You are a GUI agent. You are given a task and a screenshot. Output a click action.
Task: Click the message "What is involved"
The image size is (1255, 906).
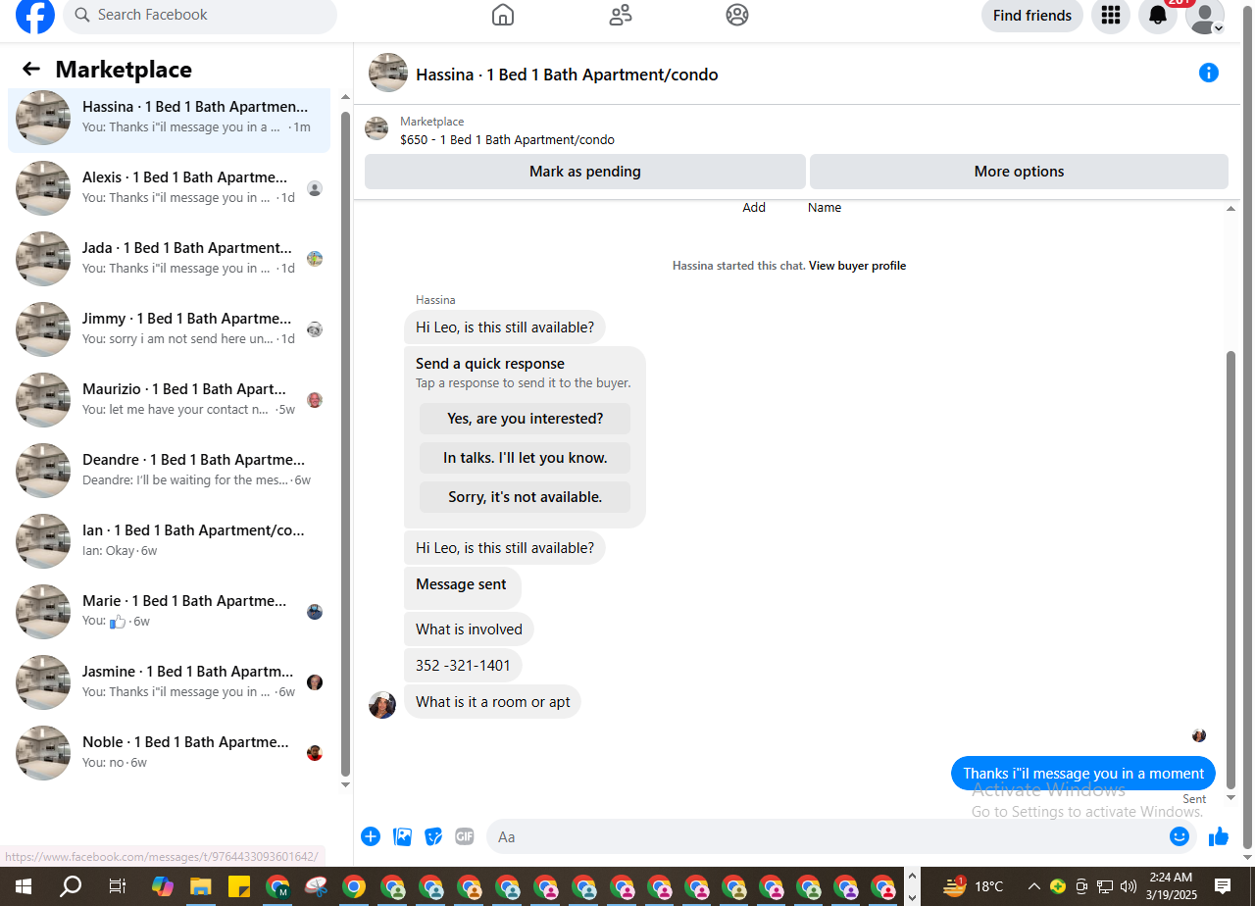tap(469, 629)
